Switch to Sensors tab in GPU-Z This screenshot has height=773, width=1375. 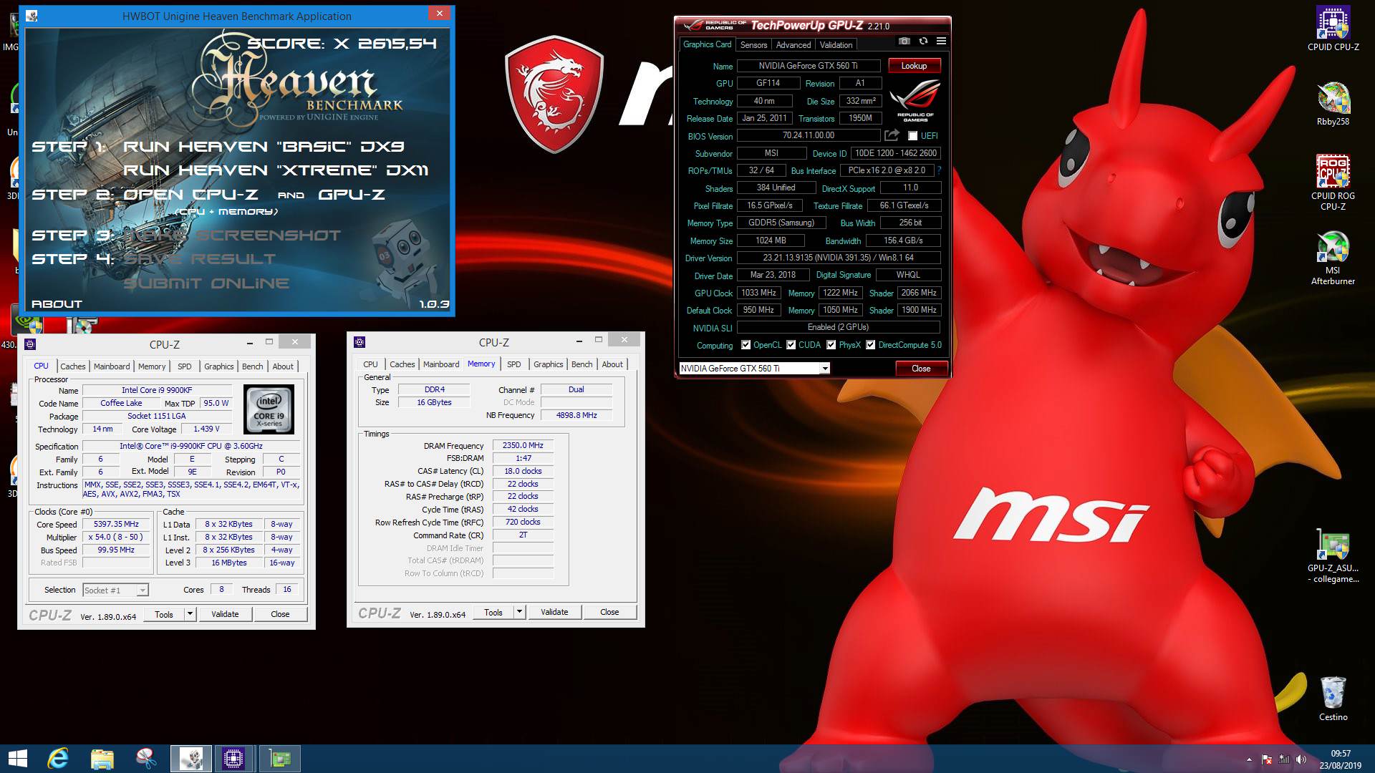click(x=753, y=44)
